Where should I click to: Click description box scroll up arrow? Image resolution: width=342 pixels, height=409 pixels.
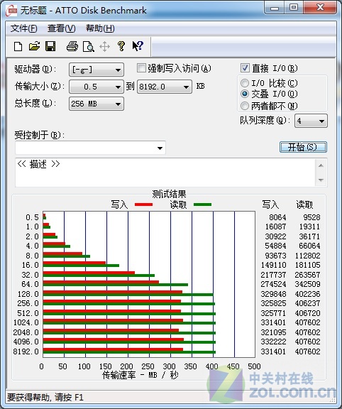click(x=321, y=165)
